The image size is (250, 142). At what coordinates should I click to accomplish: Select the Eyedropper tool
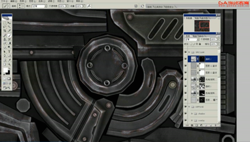click(x=9, y=60)
